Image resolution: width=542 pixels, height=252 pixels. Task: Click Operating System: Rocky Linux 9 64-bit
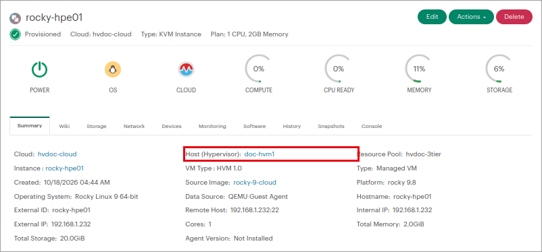[76, 197]
